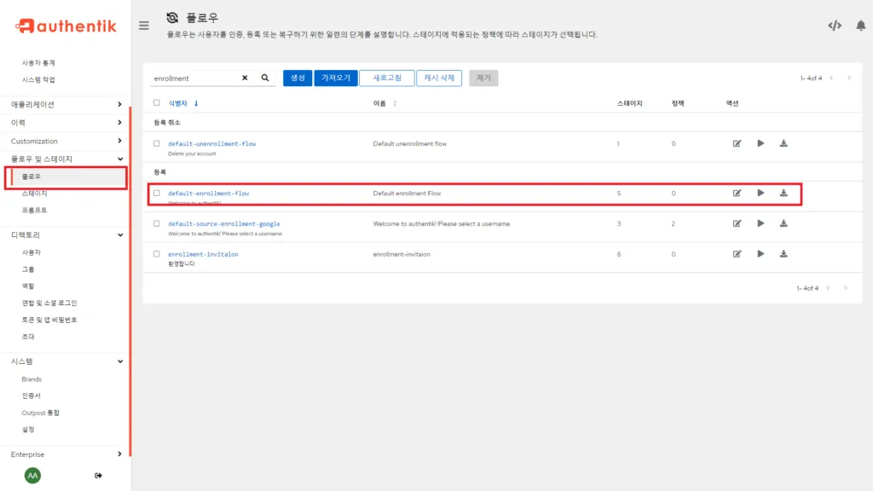Open the notifications bell icon
The height and width of the screenshot is (491, 873).
860,26
